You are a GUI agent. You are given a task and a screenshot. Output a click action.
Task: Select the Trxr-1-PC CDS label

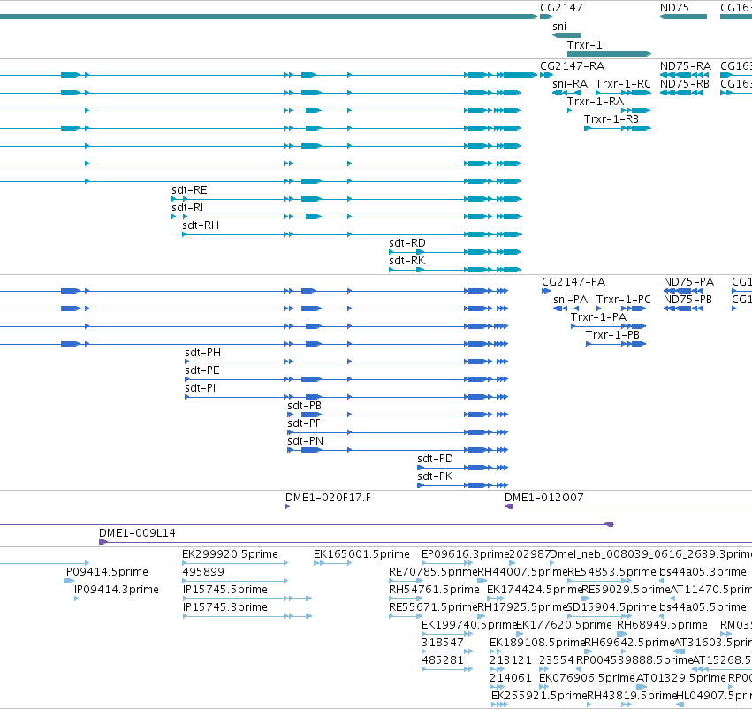pos(624,300)
